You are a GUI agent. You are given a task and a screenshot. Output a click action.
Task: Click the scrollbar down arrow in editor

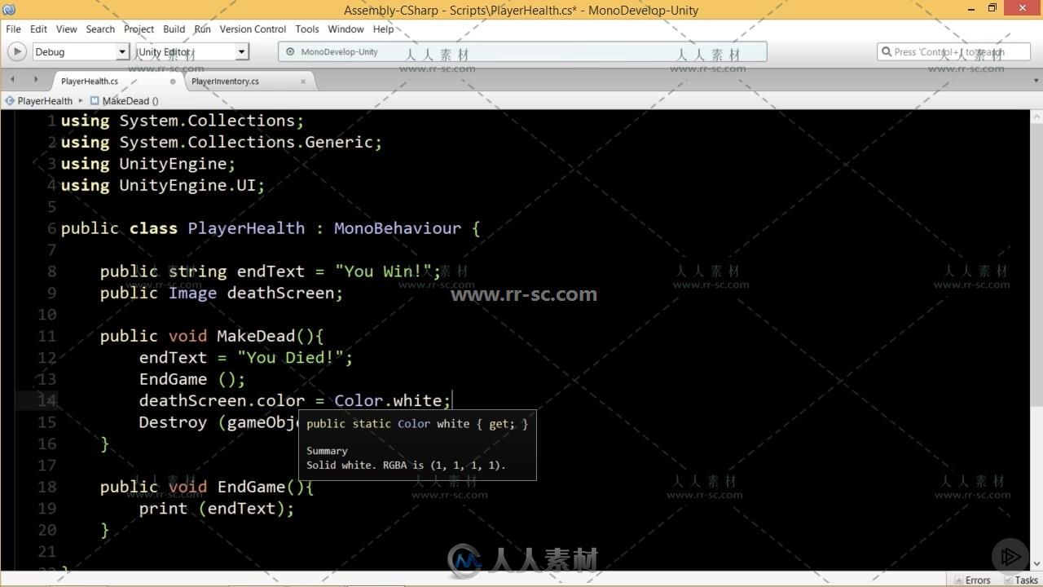(1036, 563)
